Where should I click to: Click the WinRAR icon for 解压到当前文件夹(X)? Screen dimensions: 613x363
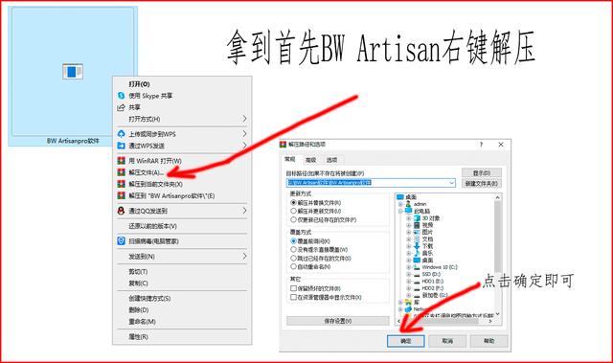(122, 184)
